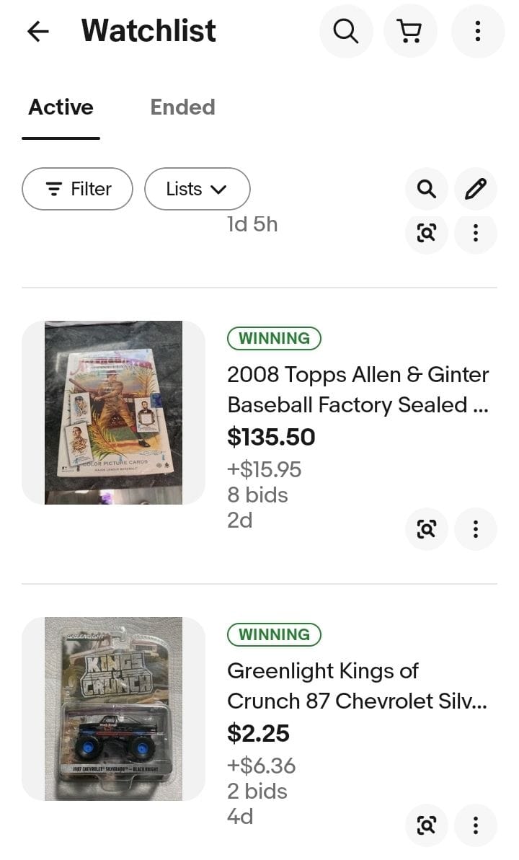Open more options for Topps Allen & Ginter

pos(476,529)
